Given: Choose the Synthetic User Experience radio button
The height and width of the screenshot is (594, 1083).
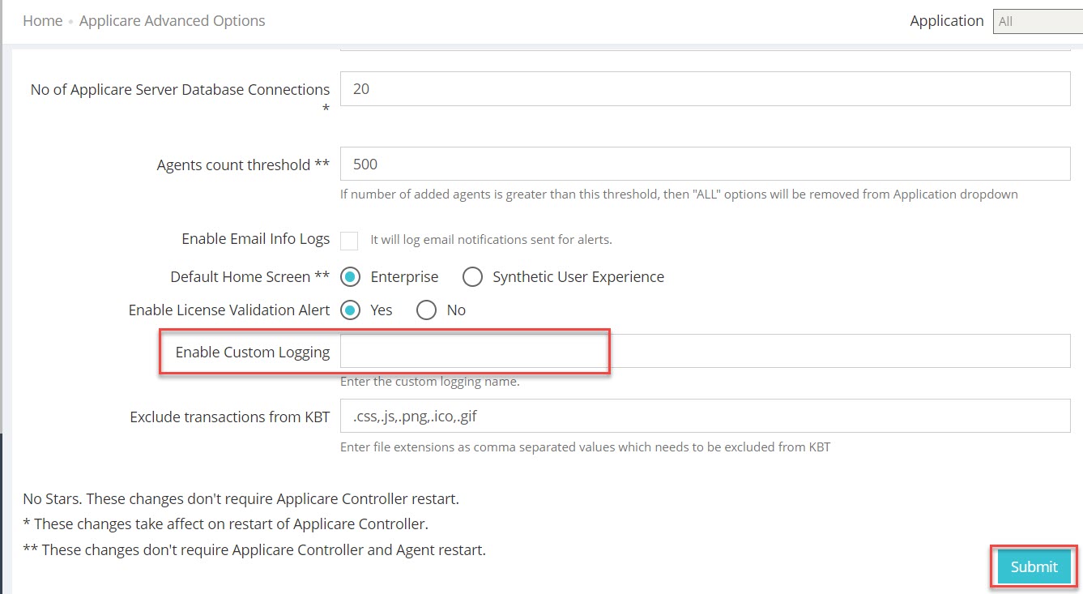Looking at the screenshot, I should click(x=472, y=277).
